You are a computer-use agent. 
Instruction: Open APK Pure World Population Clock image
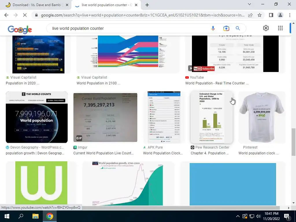[x=164, y=117]
